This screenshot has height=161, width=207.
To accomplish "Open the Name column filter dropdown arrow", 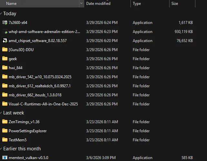I will tap(81, 4).
